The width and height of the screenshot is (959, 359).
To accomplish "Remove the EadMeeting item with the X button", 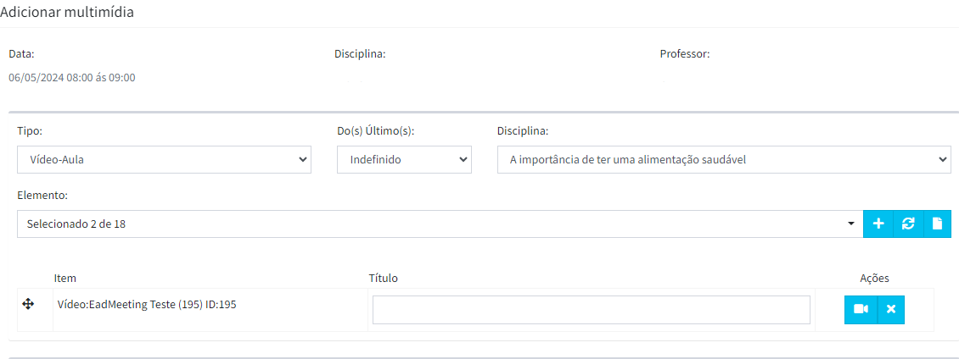I will [891, 310].
